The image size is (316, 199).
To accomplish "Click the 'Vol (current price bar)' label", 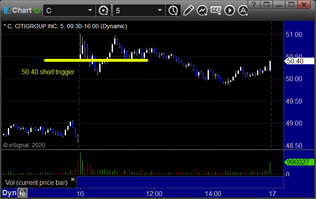I will point(36,182).
